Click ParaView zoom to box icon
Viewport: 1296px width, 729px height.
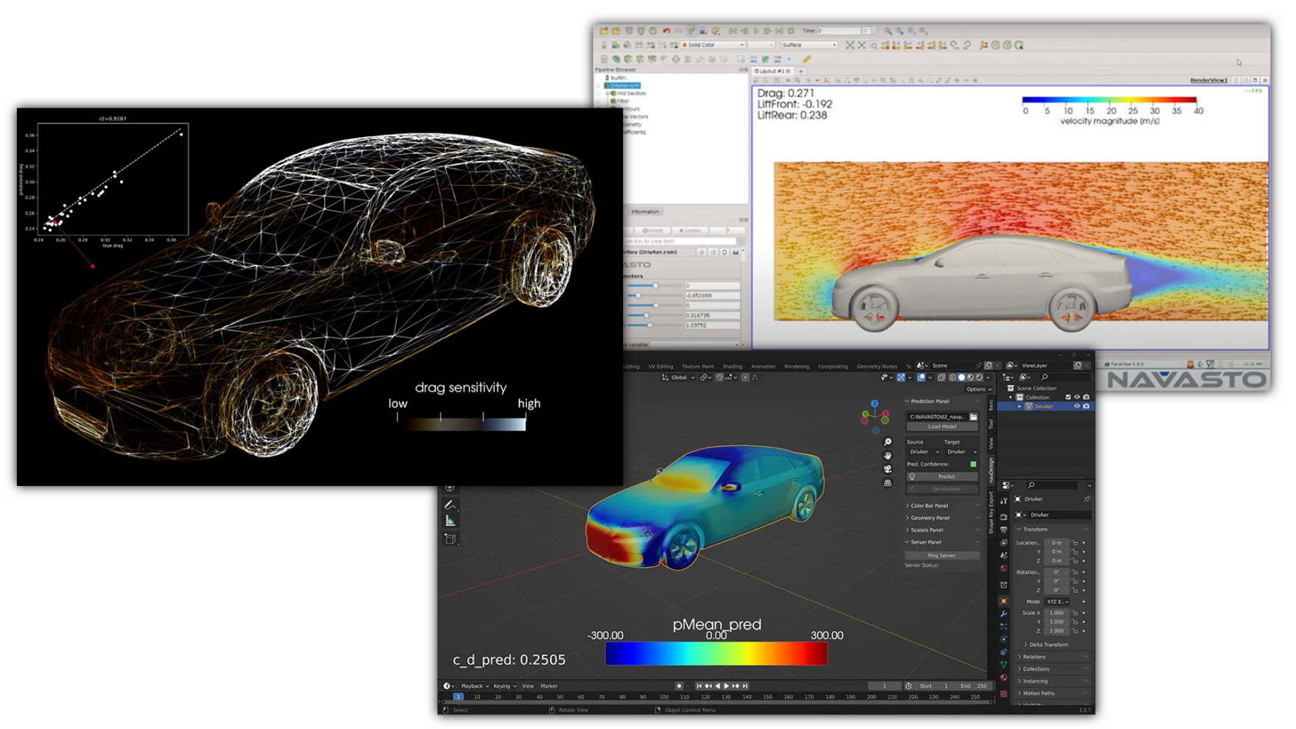click(874, 45)
